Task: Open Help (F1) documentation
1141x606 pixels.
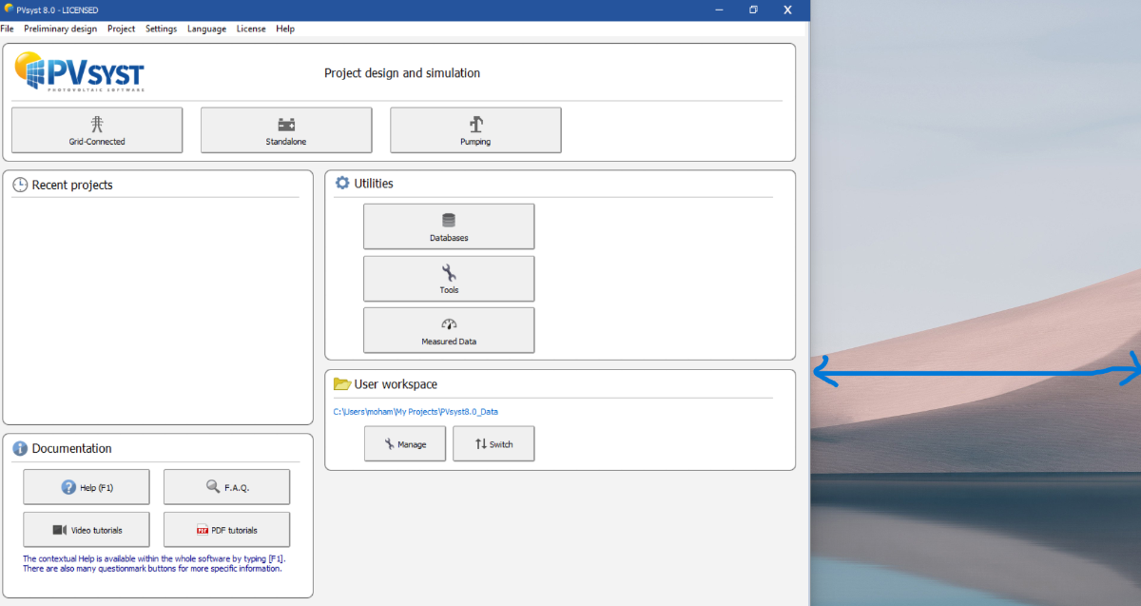Action: pos(87,487)
